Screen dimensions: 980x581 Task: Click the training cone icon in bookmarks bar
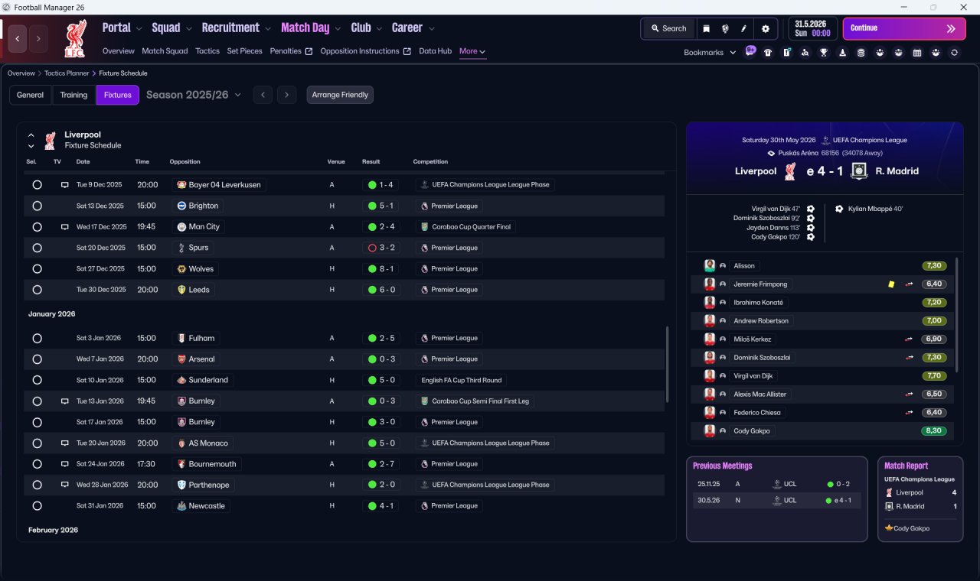pyautogui.click(x=842, y=53)
